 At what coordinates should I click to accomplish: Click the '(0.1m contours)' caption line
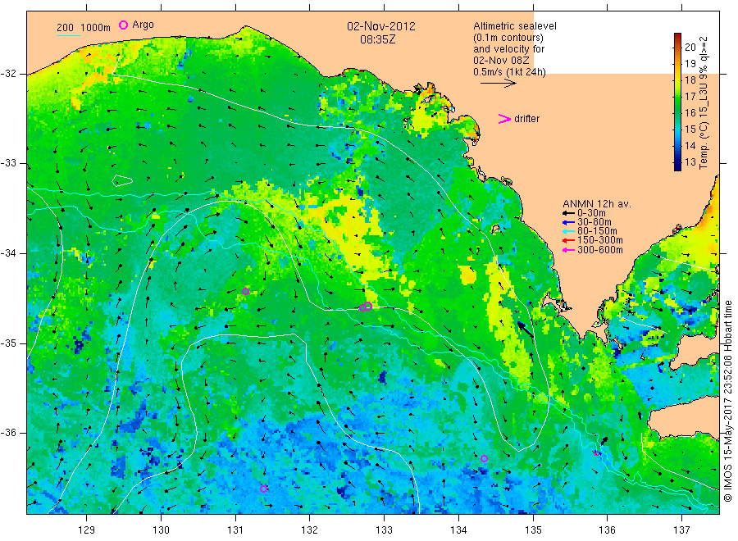[508, 38]
